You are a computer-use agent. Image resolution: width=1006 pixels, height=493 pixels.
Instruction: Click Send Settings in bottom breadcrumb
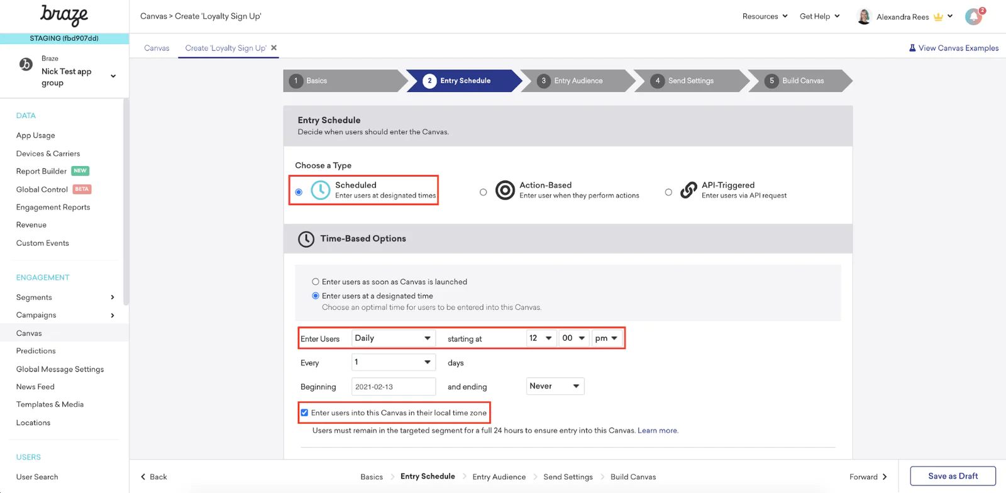coord(568,477)
